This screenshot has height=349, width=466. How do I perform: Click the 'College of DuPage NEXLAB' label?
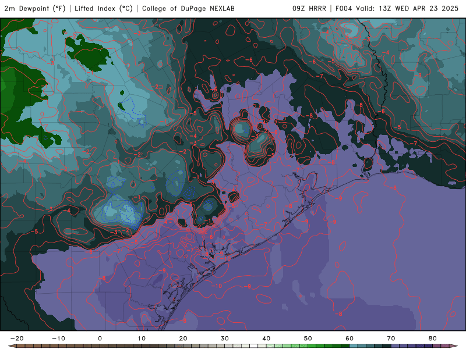click(188, 8)
